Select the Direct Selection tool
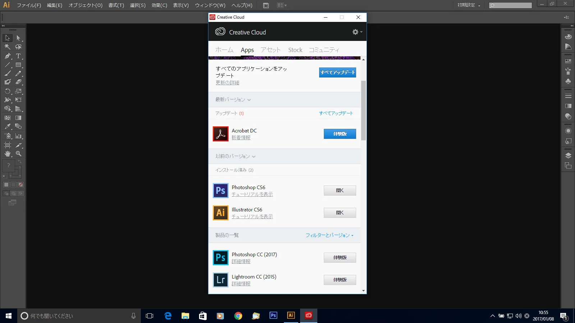575x323 pixels. coord(18,38)
